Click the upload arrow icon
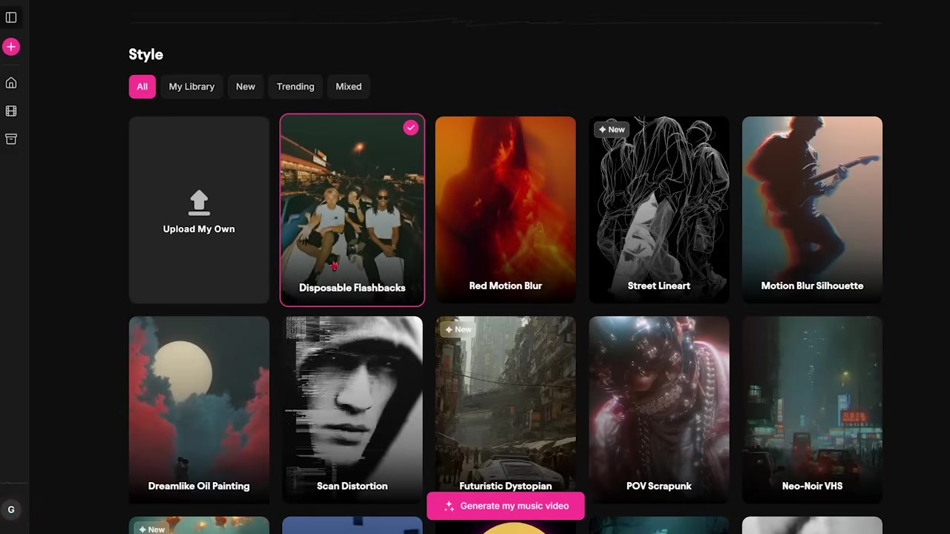The image size is (950, 534). coord(199,202)
